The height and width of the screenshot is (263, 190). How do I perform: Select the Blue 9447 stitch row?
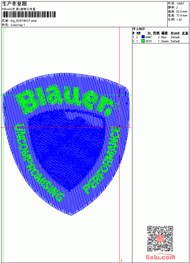[161, 37]
